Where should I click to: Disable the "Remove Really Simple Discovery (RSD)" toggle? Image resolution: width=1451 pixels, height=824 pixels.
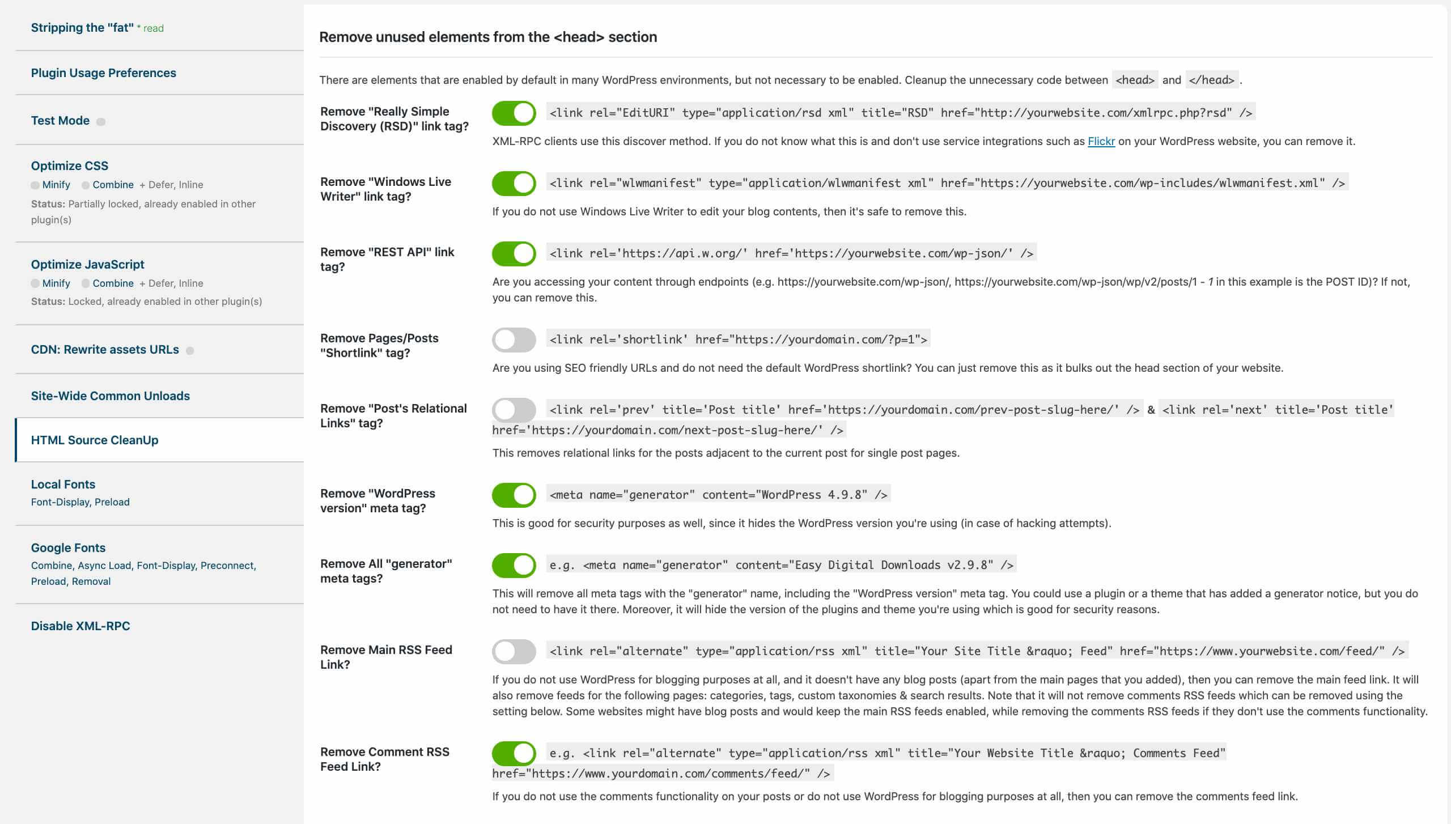coord(514,113)
